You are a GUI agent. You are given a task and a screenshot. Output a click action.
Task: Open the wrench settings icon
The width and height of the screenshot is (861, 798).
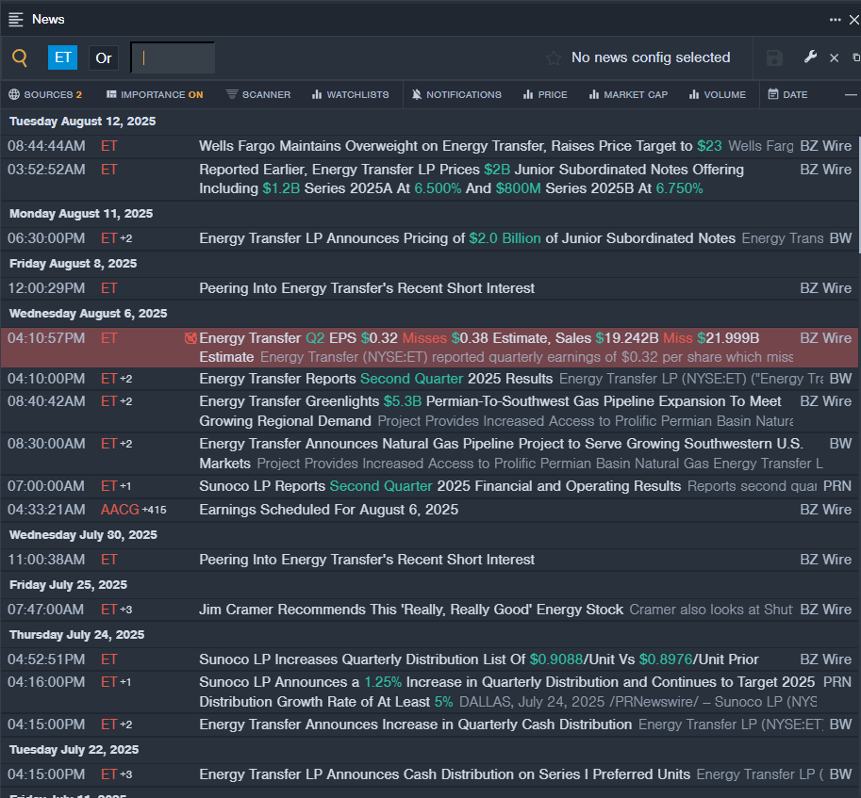[810, 57]
